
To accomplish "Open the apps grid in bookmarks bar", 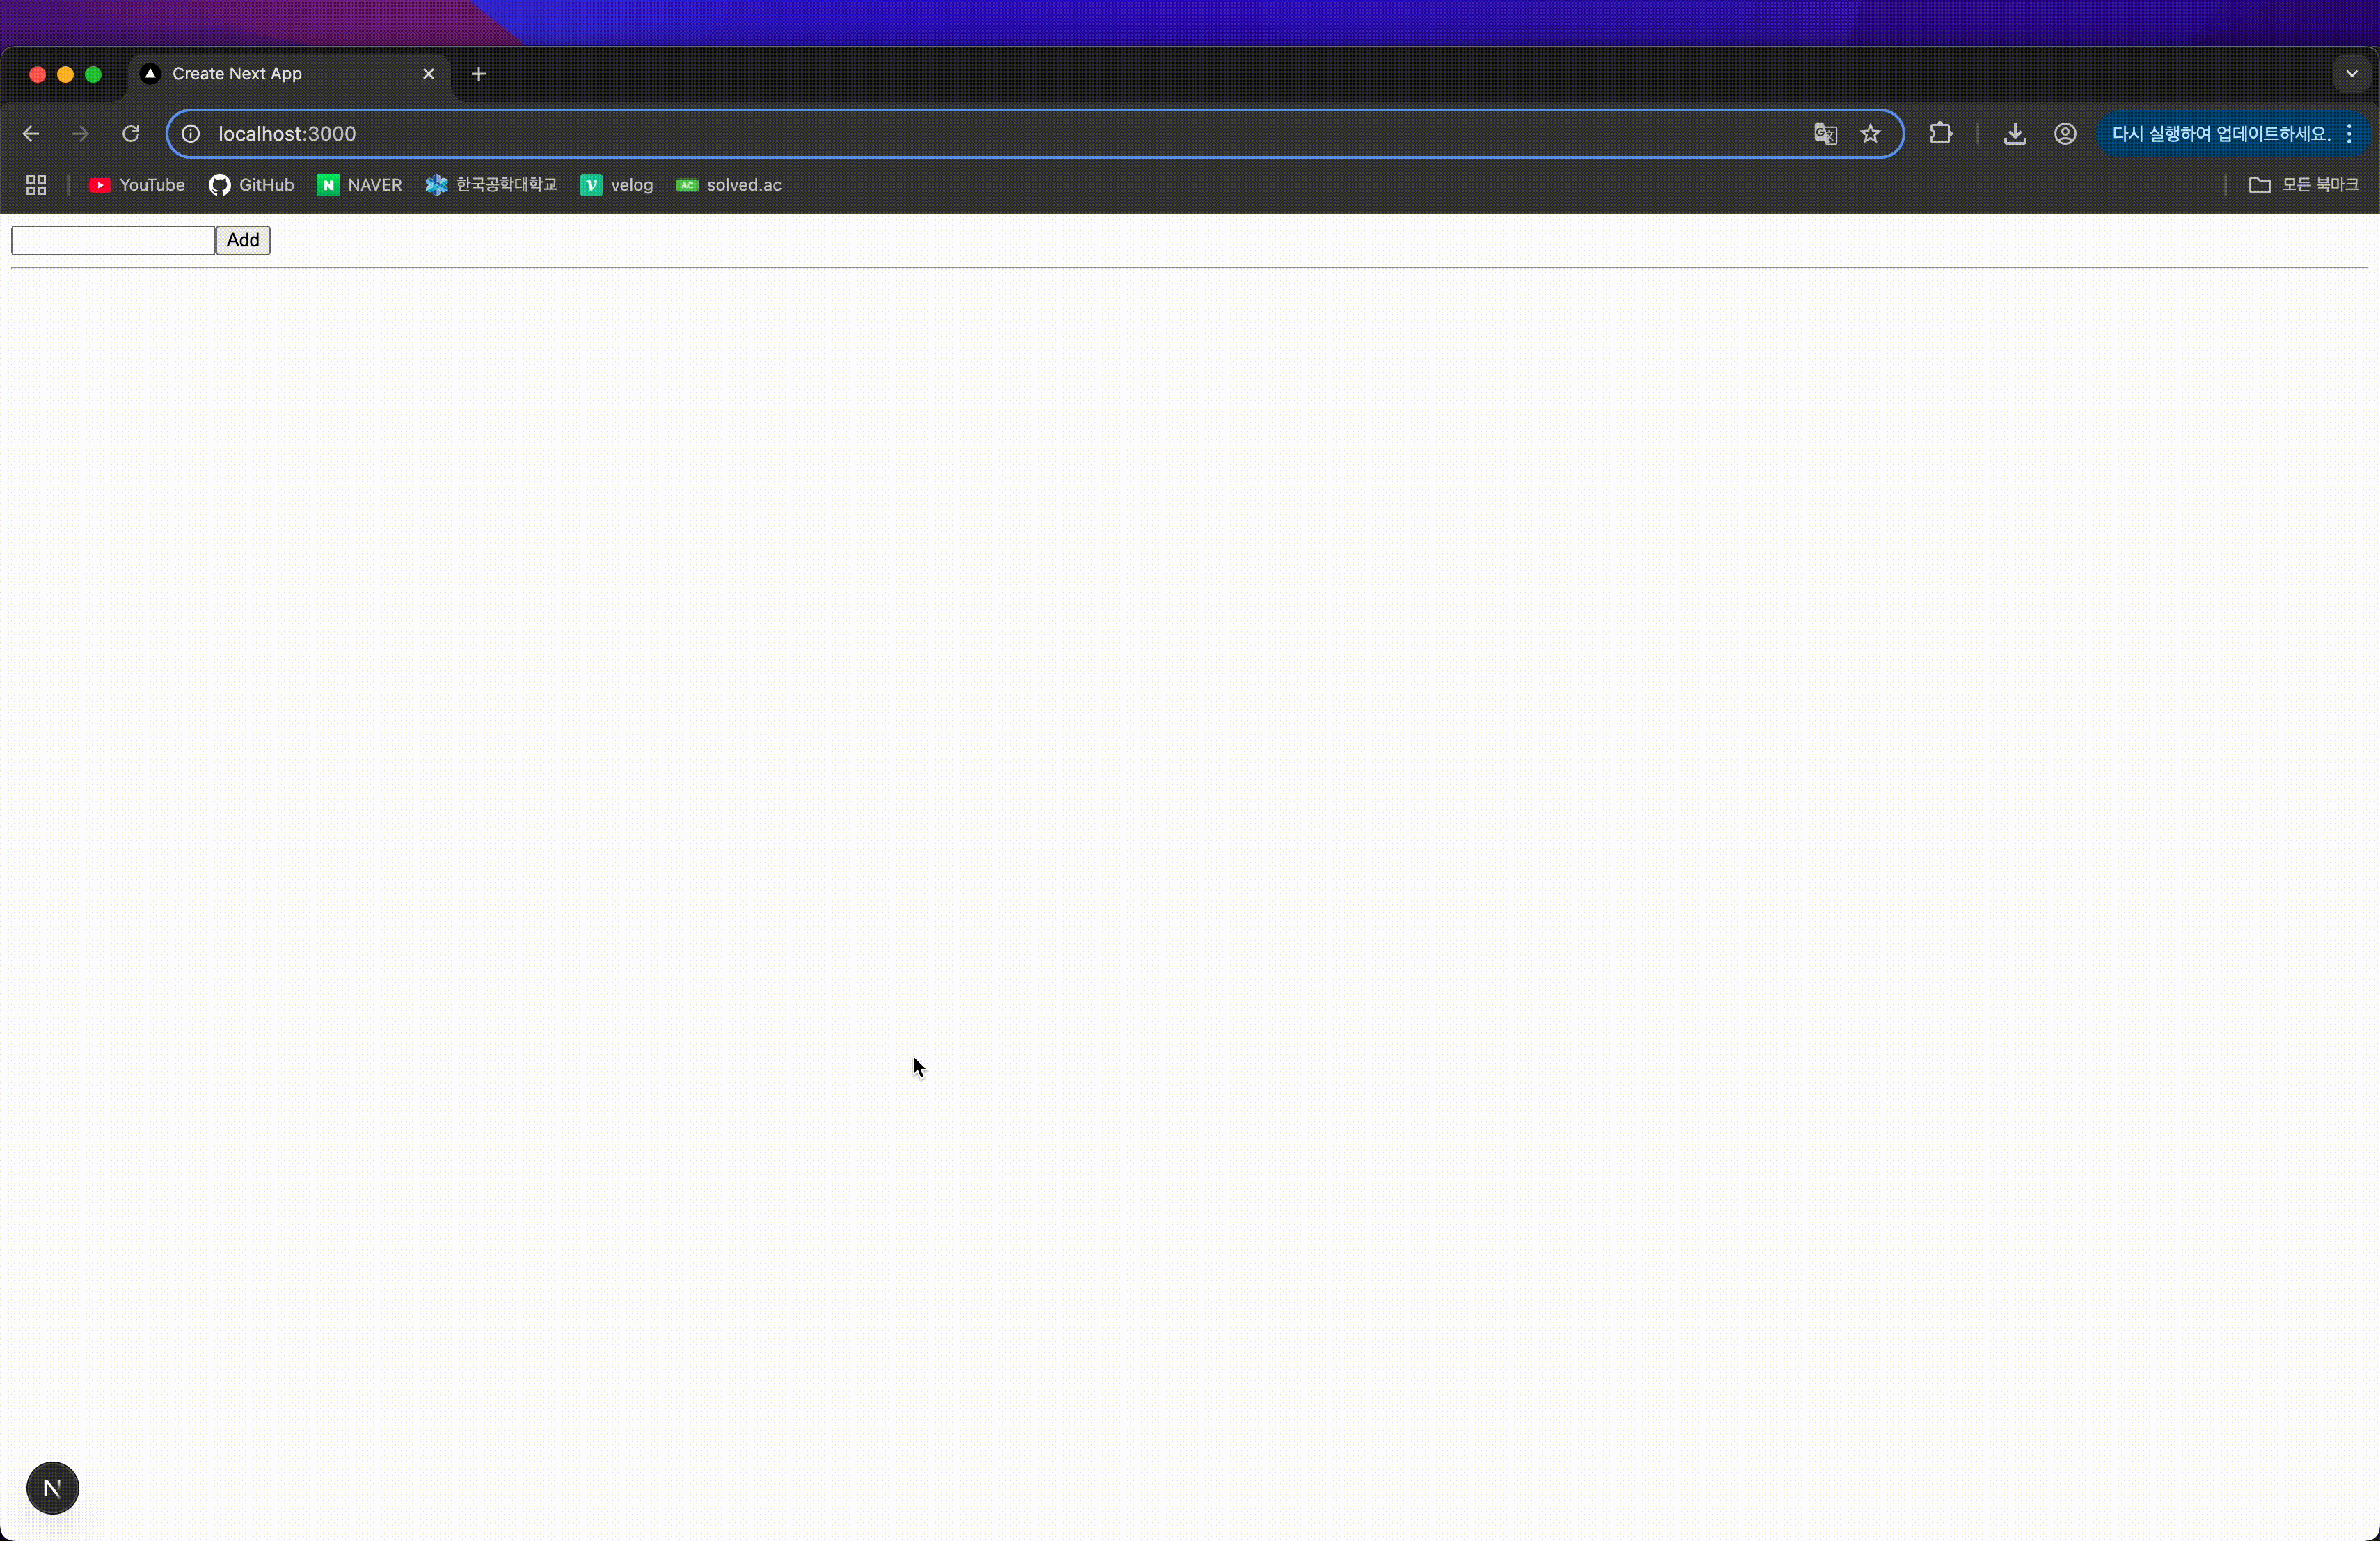I will click(36, 185).
